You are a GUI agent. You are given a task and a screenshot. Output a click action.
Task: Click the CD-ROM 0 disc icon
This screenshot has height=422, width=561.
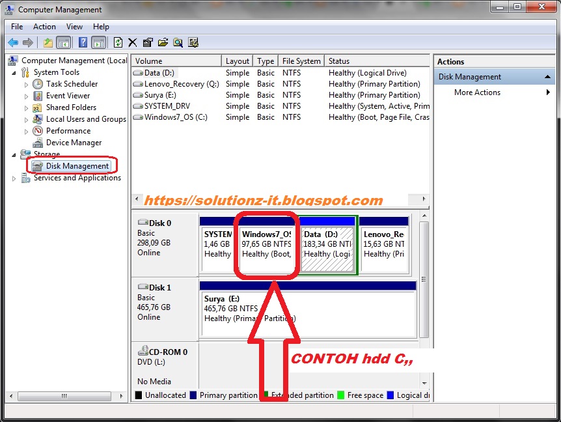tap(143, 351)
